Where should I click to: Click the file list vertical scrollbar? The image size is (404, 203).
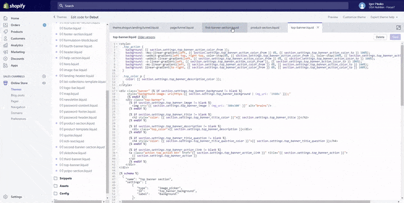click(x=107, y=142)
